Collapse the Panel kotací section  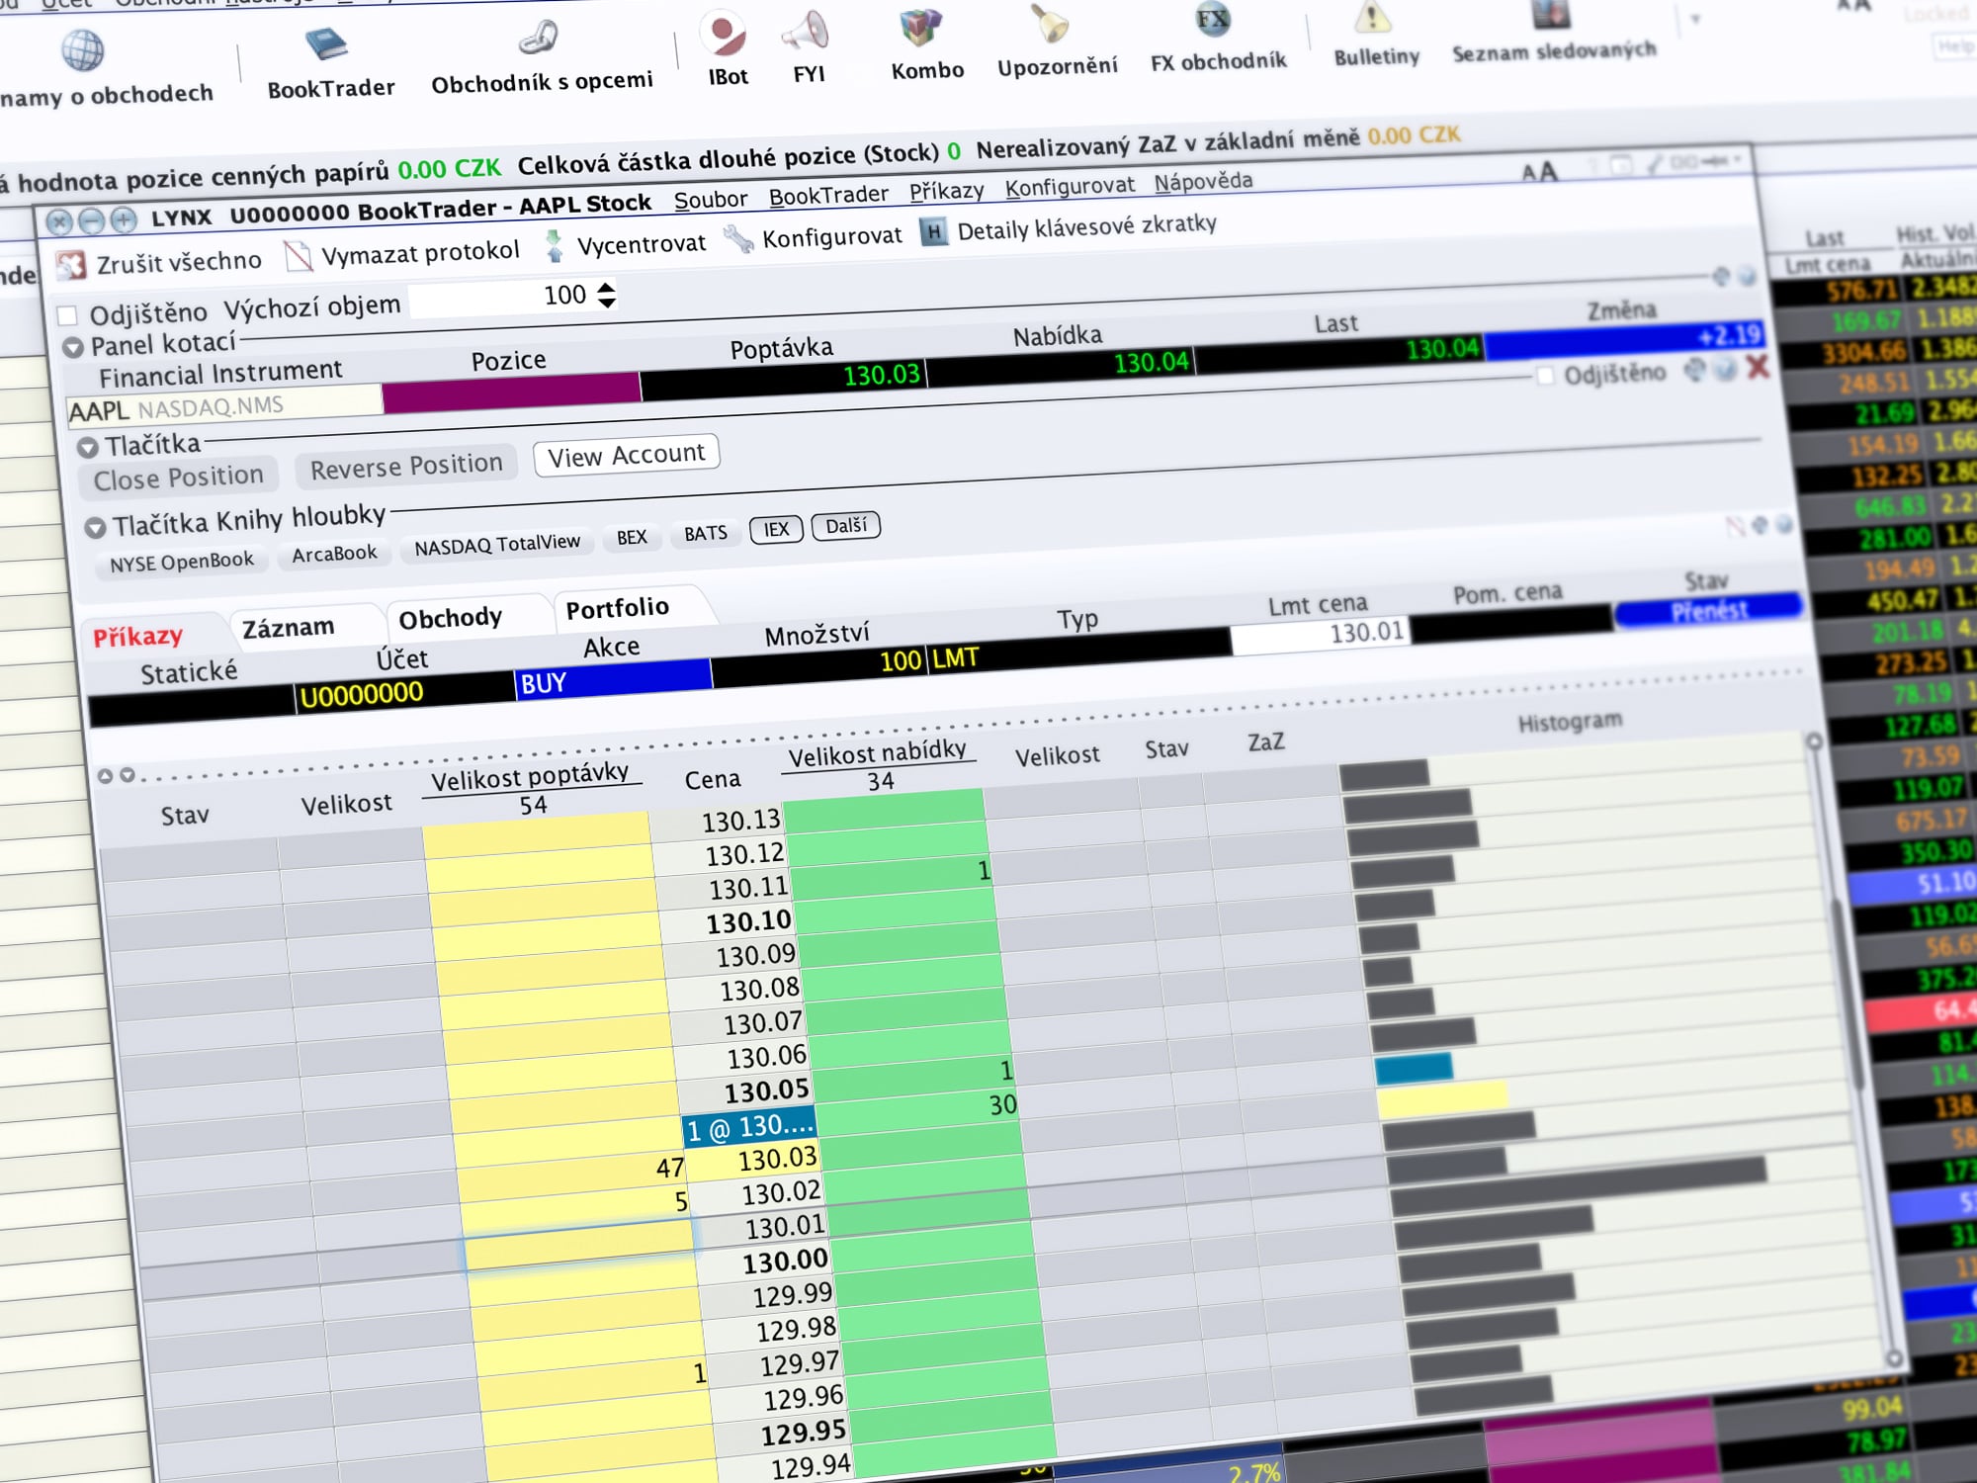[73, 347]
